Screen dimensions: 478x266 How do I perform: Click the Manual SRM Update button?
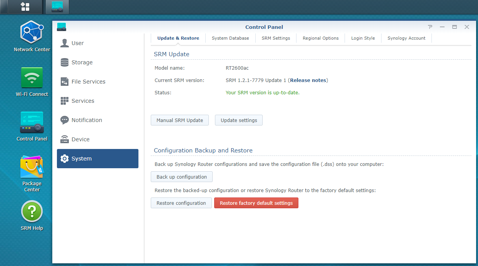[x=180, y=120]
